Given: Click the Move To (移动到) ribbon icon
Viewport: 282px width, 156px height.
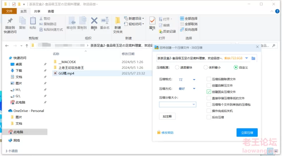Looking at the screenshot, I should point(72,21).
